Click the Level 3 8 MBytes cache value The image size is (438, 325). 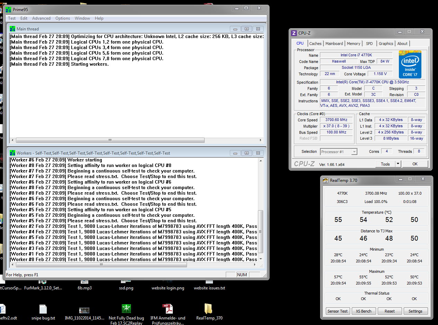391,138
